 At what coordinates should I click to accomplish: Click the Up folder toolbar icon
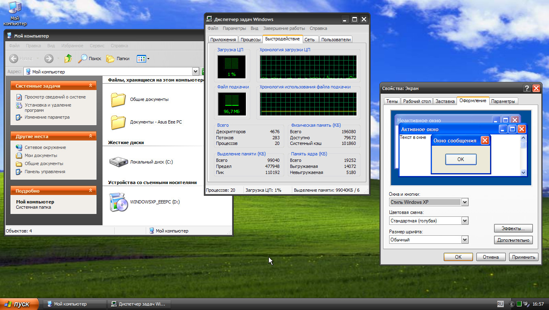pos(68,59)
